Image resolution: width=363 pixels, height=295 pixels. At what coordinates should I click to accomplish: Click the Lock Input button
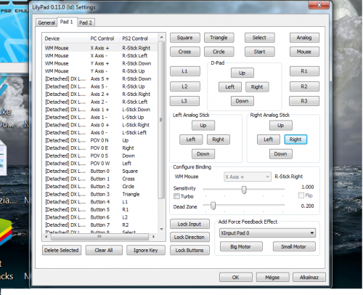(x=189, y=224)
